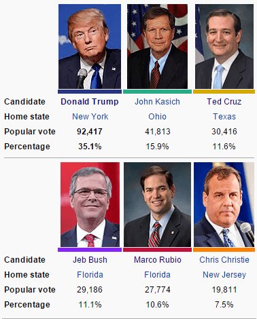Follow the New Jersey home state link
The width and height of the screenshot is (257, 319).
224,275
